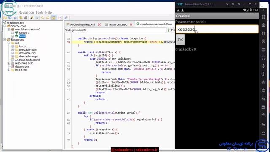Click the Android download notification icon
Viewport: 270px width, 152px height.
[183, 10]
